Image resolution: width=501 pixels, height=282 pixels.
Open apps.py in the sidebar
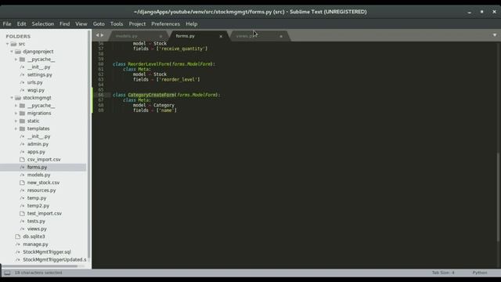pos(36,152)
